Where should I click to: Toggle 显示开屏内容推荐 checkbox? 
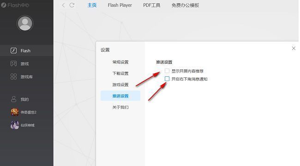coord(167,71)
